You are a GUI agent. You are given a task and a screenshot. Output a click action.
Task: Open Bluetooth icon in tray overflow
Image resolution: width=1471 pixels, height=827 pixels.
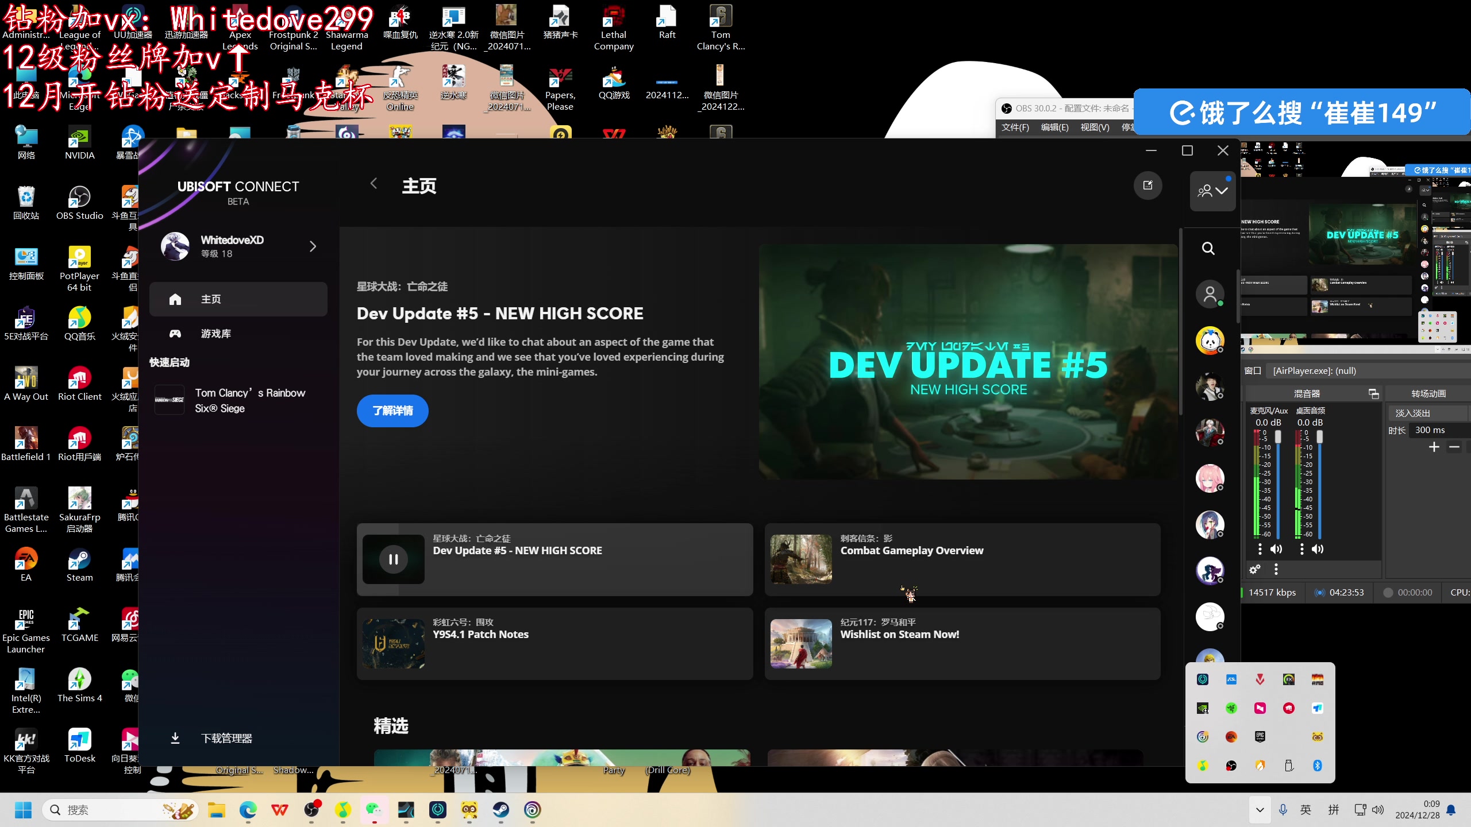tap(1318, 766)
